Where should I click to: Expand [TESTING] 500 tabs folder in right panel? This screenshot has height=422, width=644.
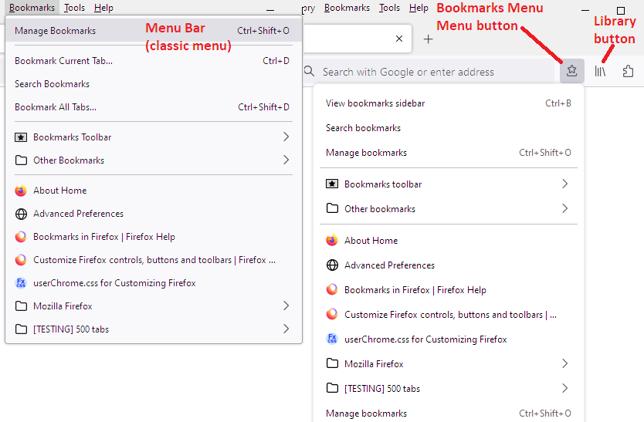564,388
